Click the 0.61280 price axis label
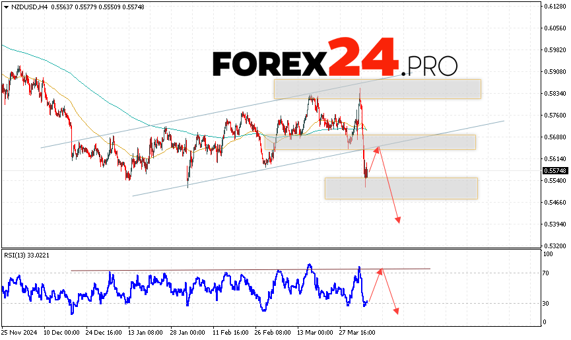 pos(555,6)
